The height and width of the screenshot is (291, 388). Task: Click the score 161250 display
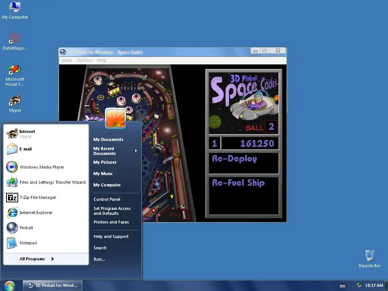pyautogui.click(x=250, y=144)
